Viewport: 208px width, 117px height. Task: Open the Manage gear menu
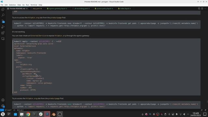tap(3, 106)
